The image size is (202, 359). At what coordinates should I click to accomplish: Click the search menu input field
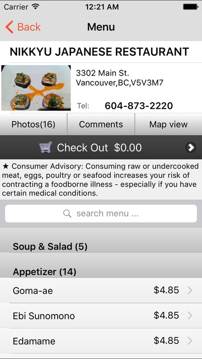pyautogui.click(x=101, y=214)
